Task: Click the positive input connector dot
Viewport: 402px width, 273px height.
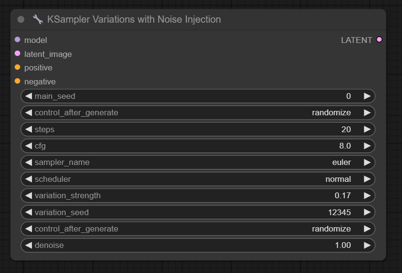Action: click(17, 68)
